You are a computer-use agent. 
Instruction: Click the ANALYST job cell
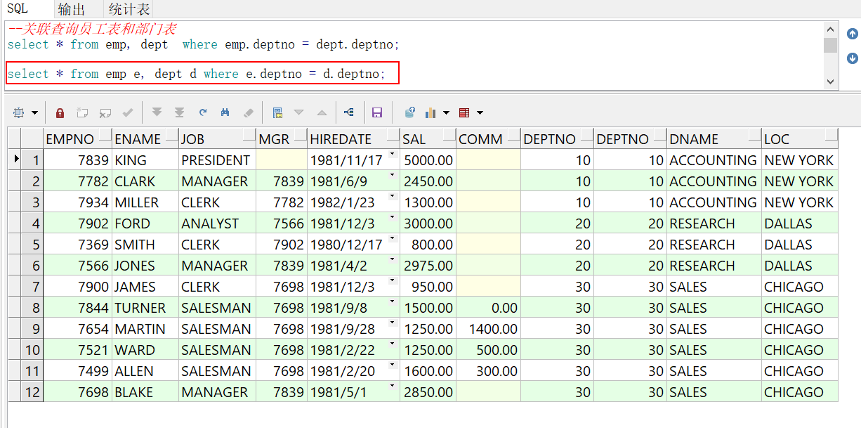[217, 223]
